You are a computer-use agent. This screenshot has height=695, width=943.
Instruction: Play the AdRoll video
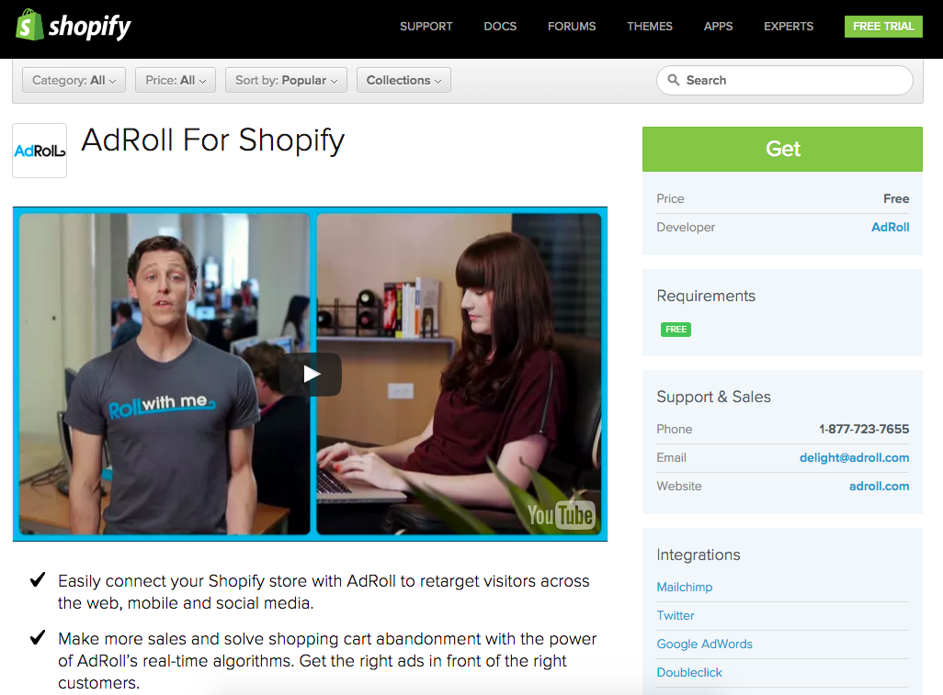(311, 375)
